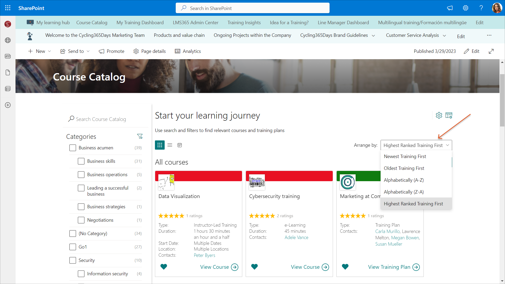Click the megaphone announcements icon in header
Screen dimensions: 505x284
click(x=450, y=8)
